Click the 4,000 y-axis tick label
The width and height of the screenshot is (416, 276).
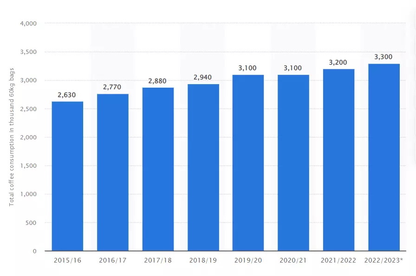(x=28, y=24)
